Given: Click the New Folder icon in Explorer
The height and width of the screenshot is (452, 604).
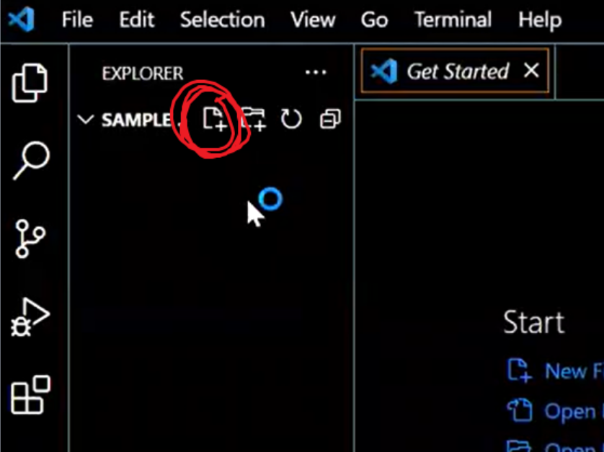Looking at the screenshot, I should click(x=253, y=119).
